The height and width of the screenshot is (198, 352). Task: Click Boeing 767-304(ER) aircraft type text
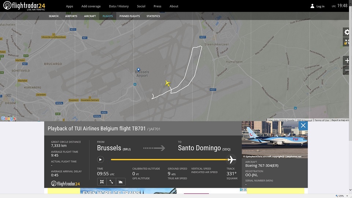pyautogui.click(x=262, y=165)
